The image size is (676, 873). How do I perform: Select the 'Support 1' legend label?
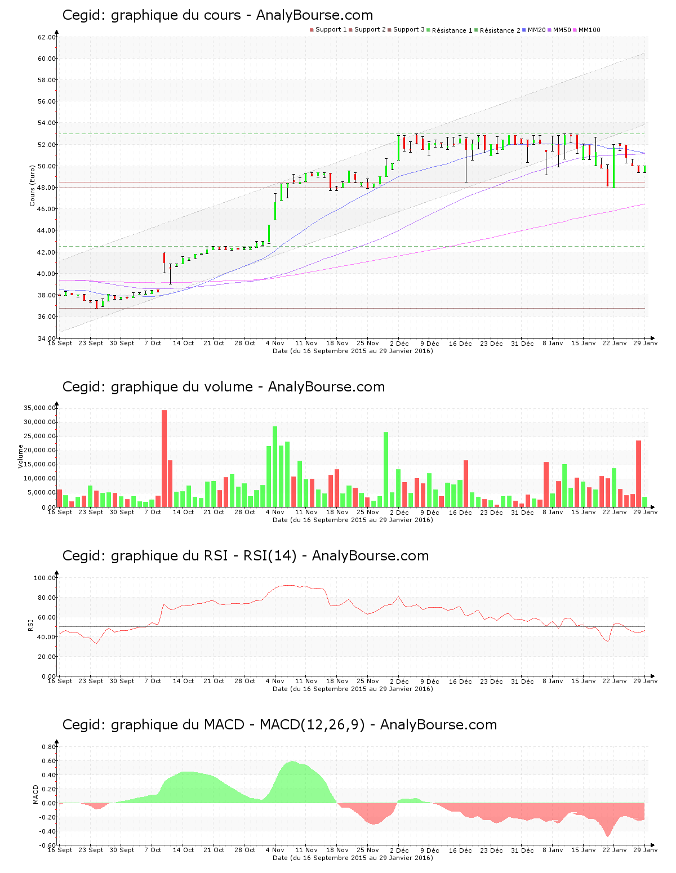pyautogui.click(x=331, y=30)
